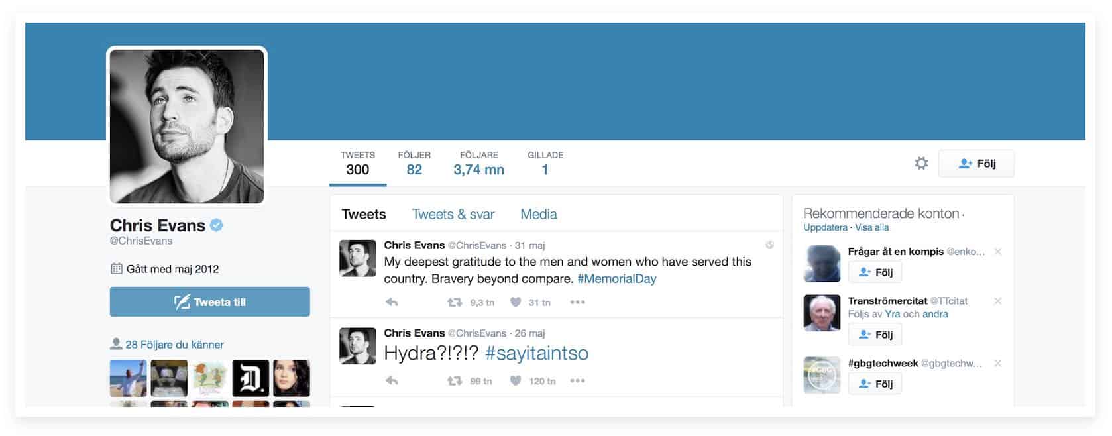Dismiss the #gbgtechweek recommendation

(998, 363)
